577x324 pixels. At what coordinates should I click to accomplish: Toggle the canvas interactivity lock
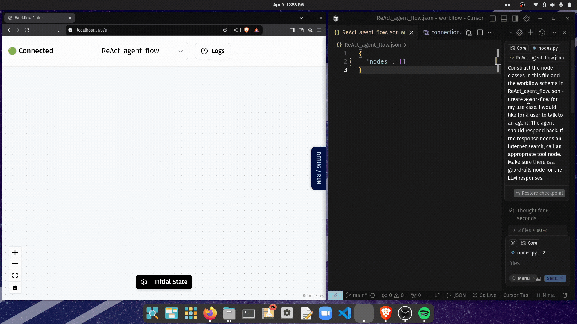pyautogui.click(x=15, y=288)
